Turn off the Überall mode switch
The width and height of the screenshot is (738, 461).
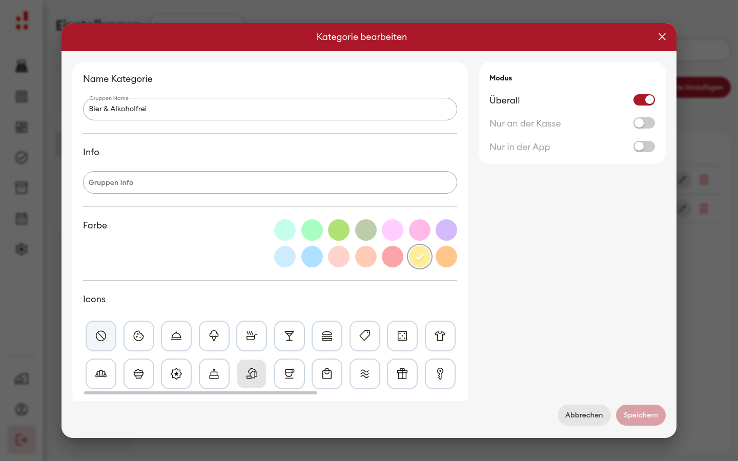[644, 100]
